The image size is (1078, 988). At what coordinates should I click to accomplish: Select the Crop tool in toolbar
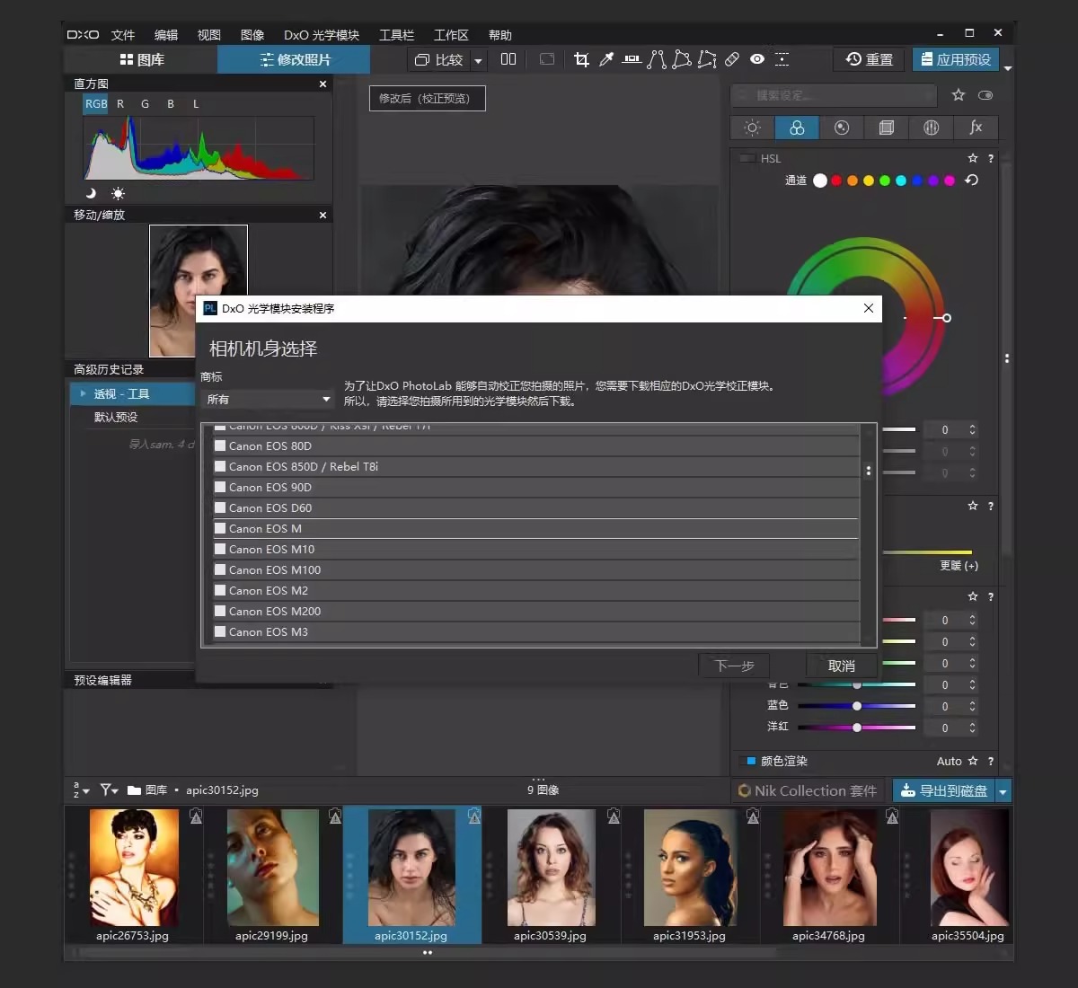(x=581, y=59)
